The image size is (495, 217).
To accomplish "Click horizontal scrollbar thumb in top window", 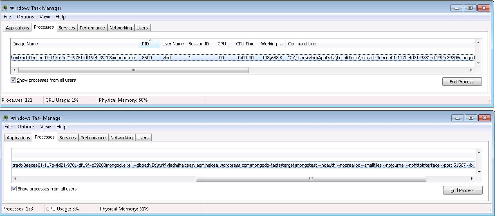I will pyautogui.click(x=133, y=70).
